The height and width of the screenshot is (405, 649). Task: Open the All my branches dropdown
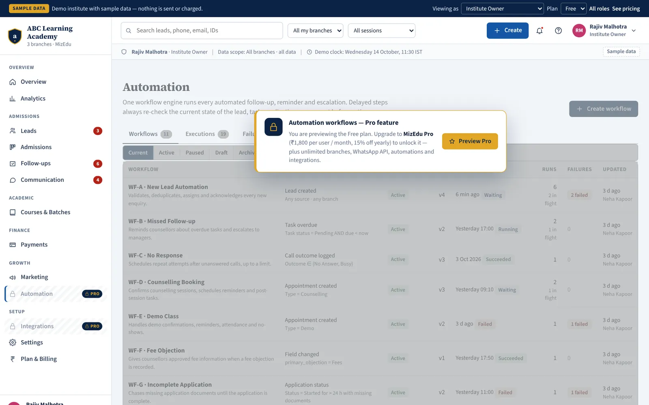(315, 31)
